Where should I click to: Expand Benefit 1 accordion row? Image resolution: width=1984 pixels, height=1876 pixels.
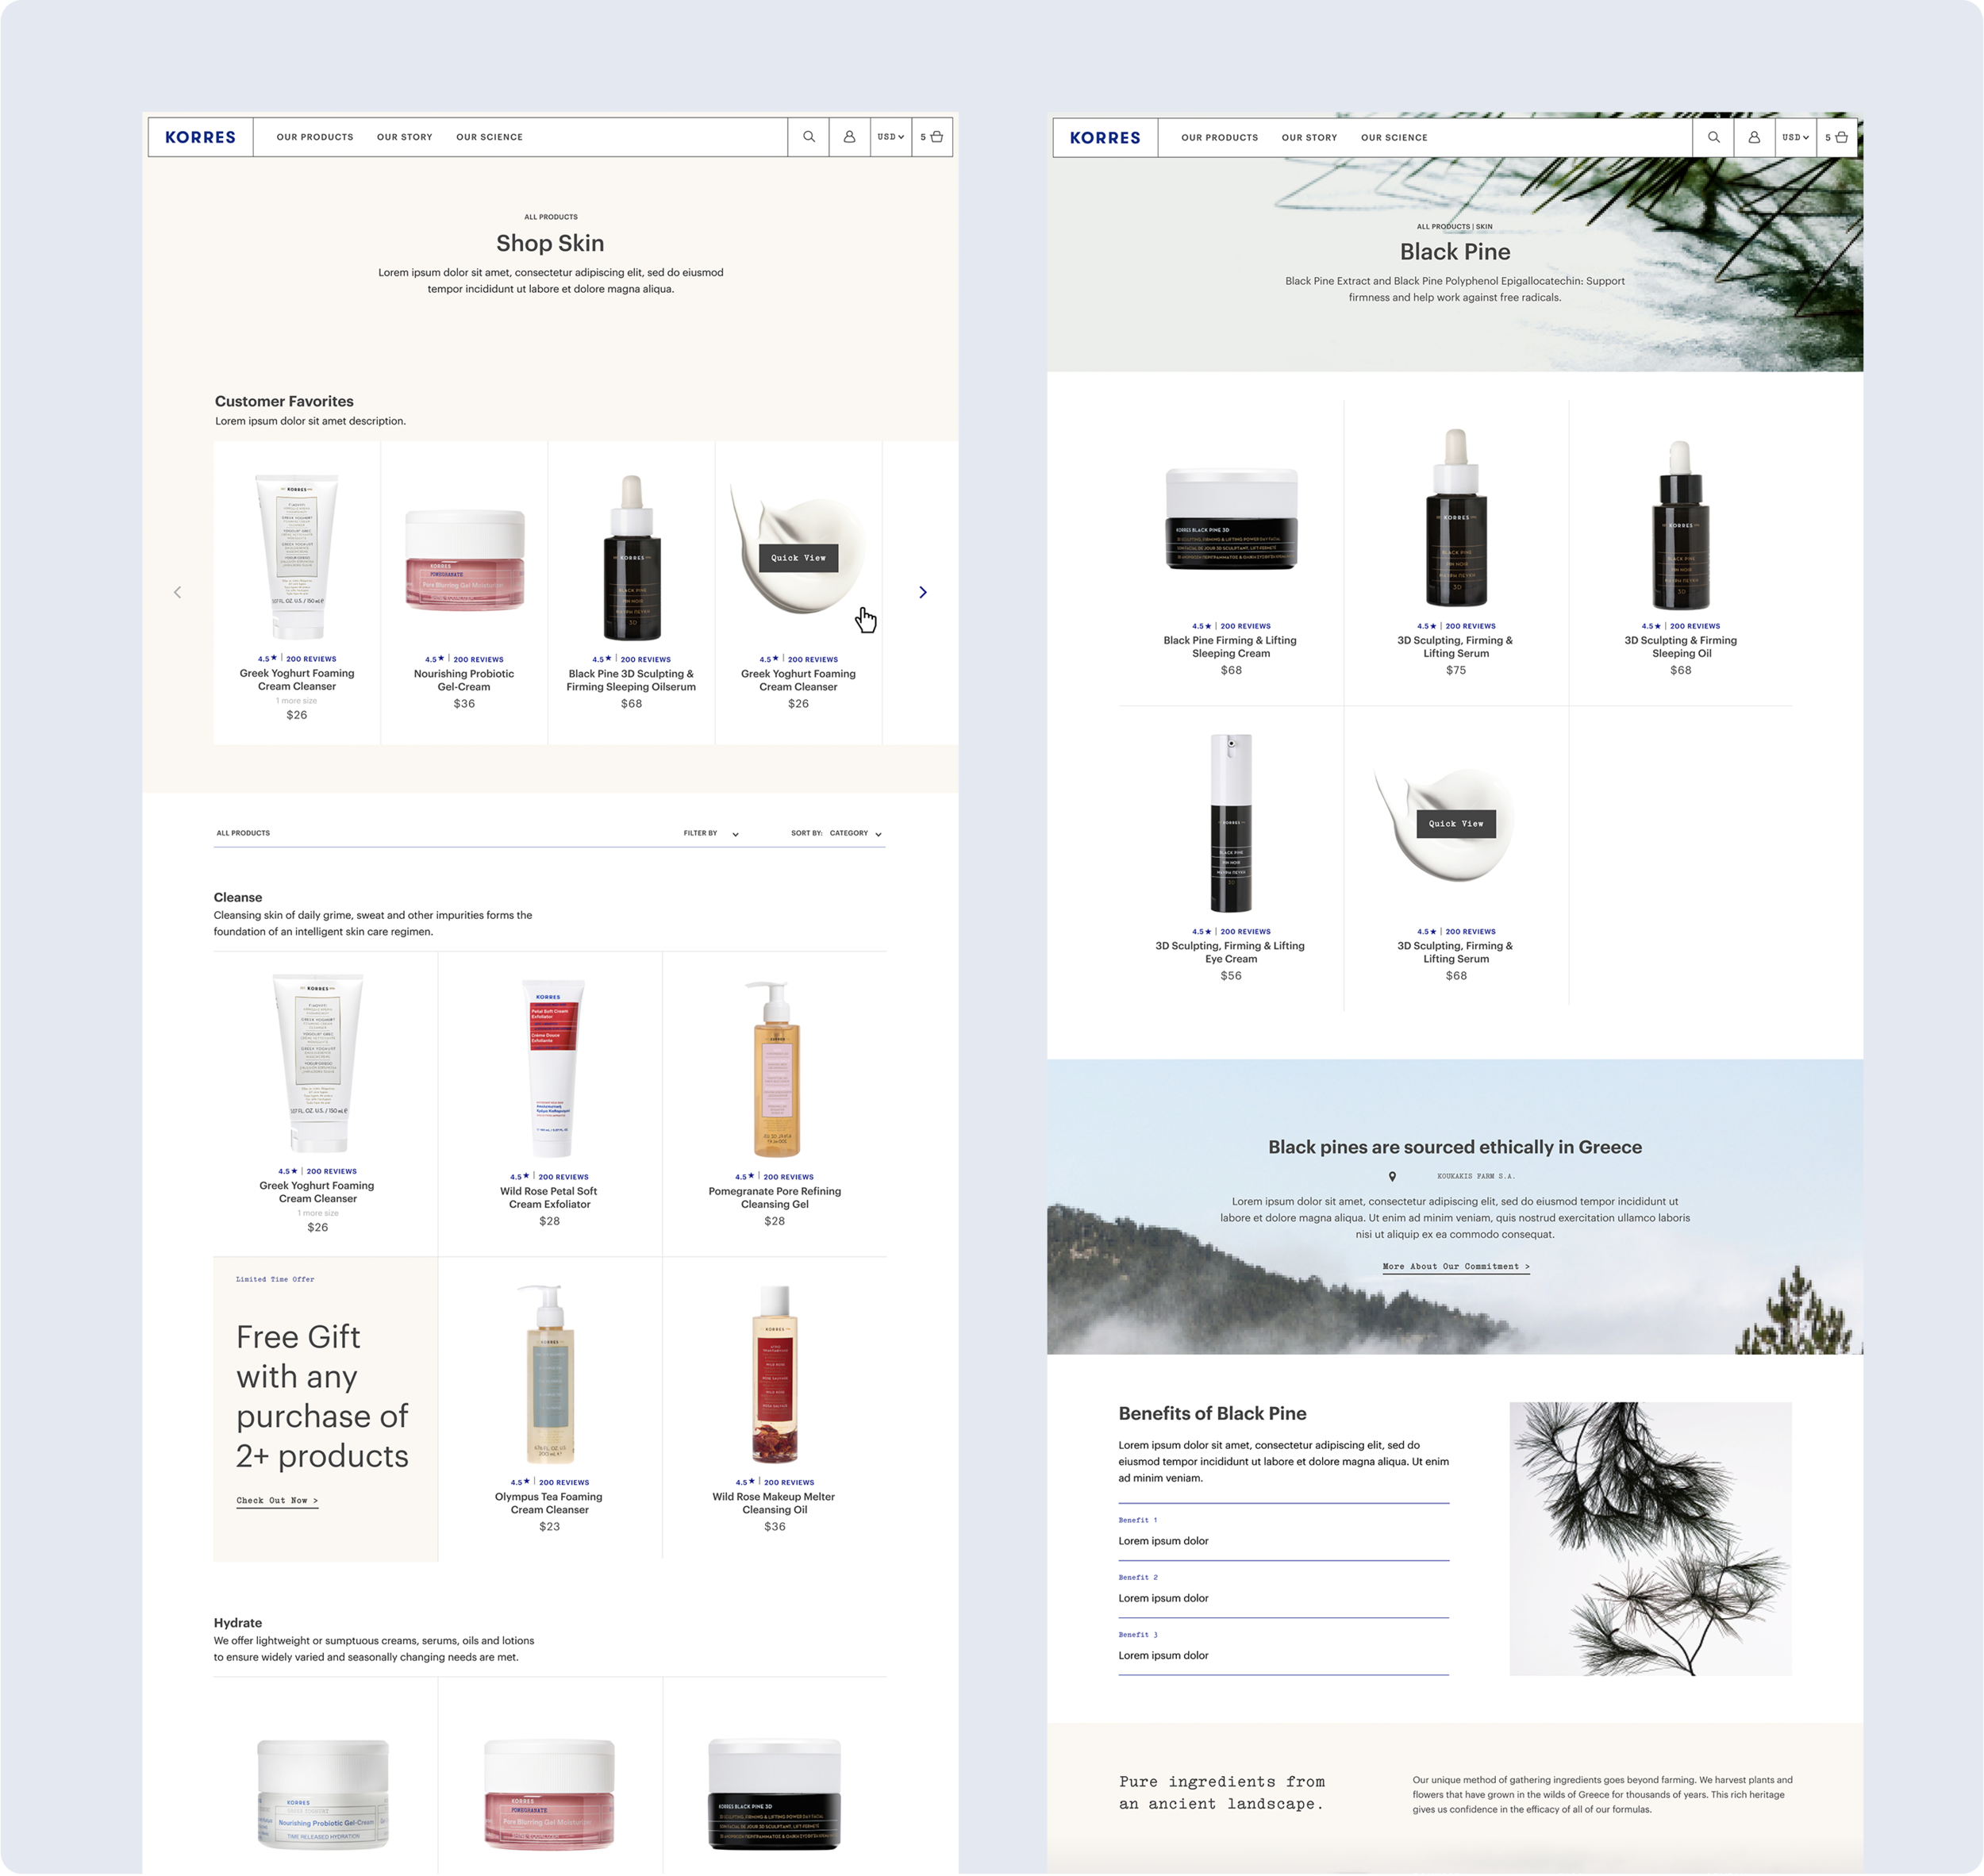click(1283, 1532)
